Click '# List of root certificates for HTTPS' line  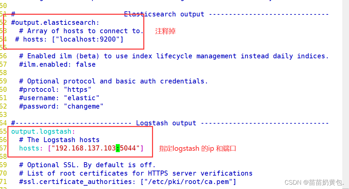(136, 173)
